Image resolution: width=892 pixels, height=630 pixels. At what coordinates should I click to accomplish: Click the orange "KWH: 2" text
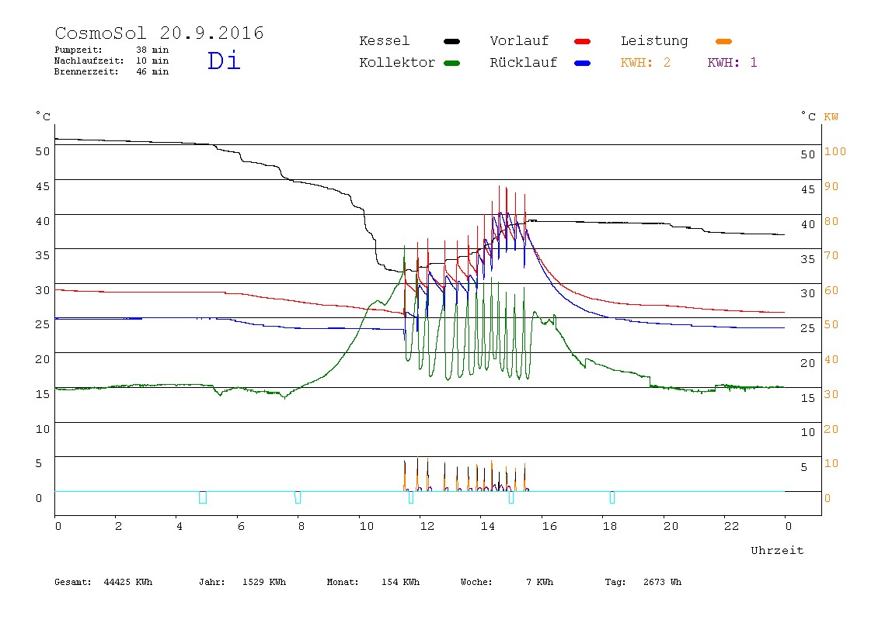646,63
